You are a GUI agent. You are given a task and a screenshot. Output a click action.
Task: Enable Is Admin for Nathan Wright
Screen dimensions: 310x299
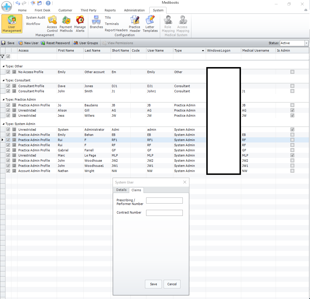292,171
